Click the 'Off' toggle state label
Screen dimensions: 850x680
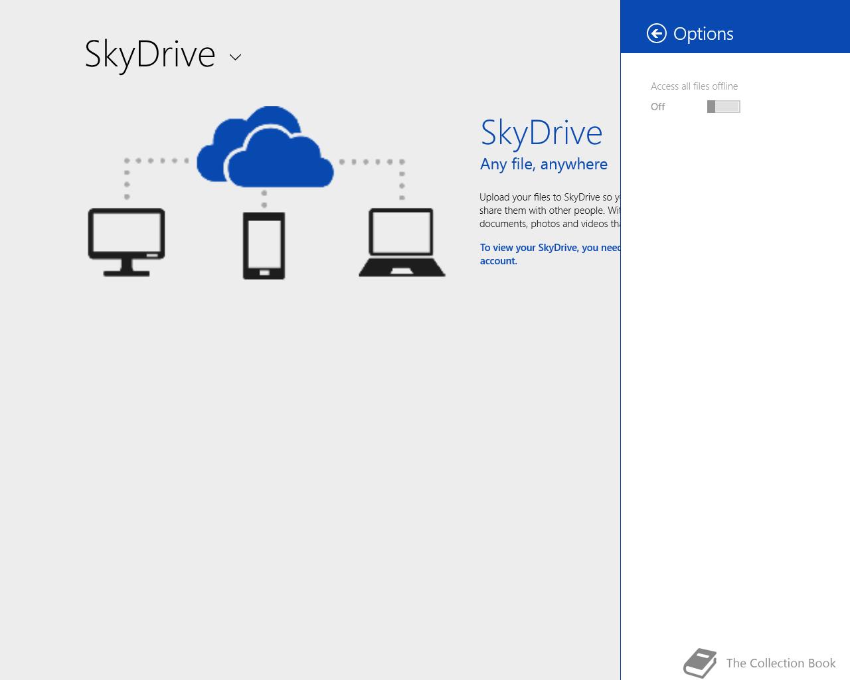pyautogui.click(x=657, y=107)
